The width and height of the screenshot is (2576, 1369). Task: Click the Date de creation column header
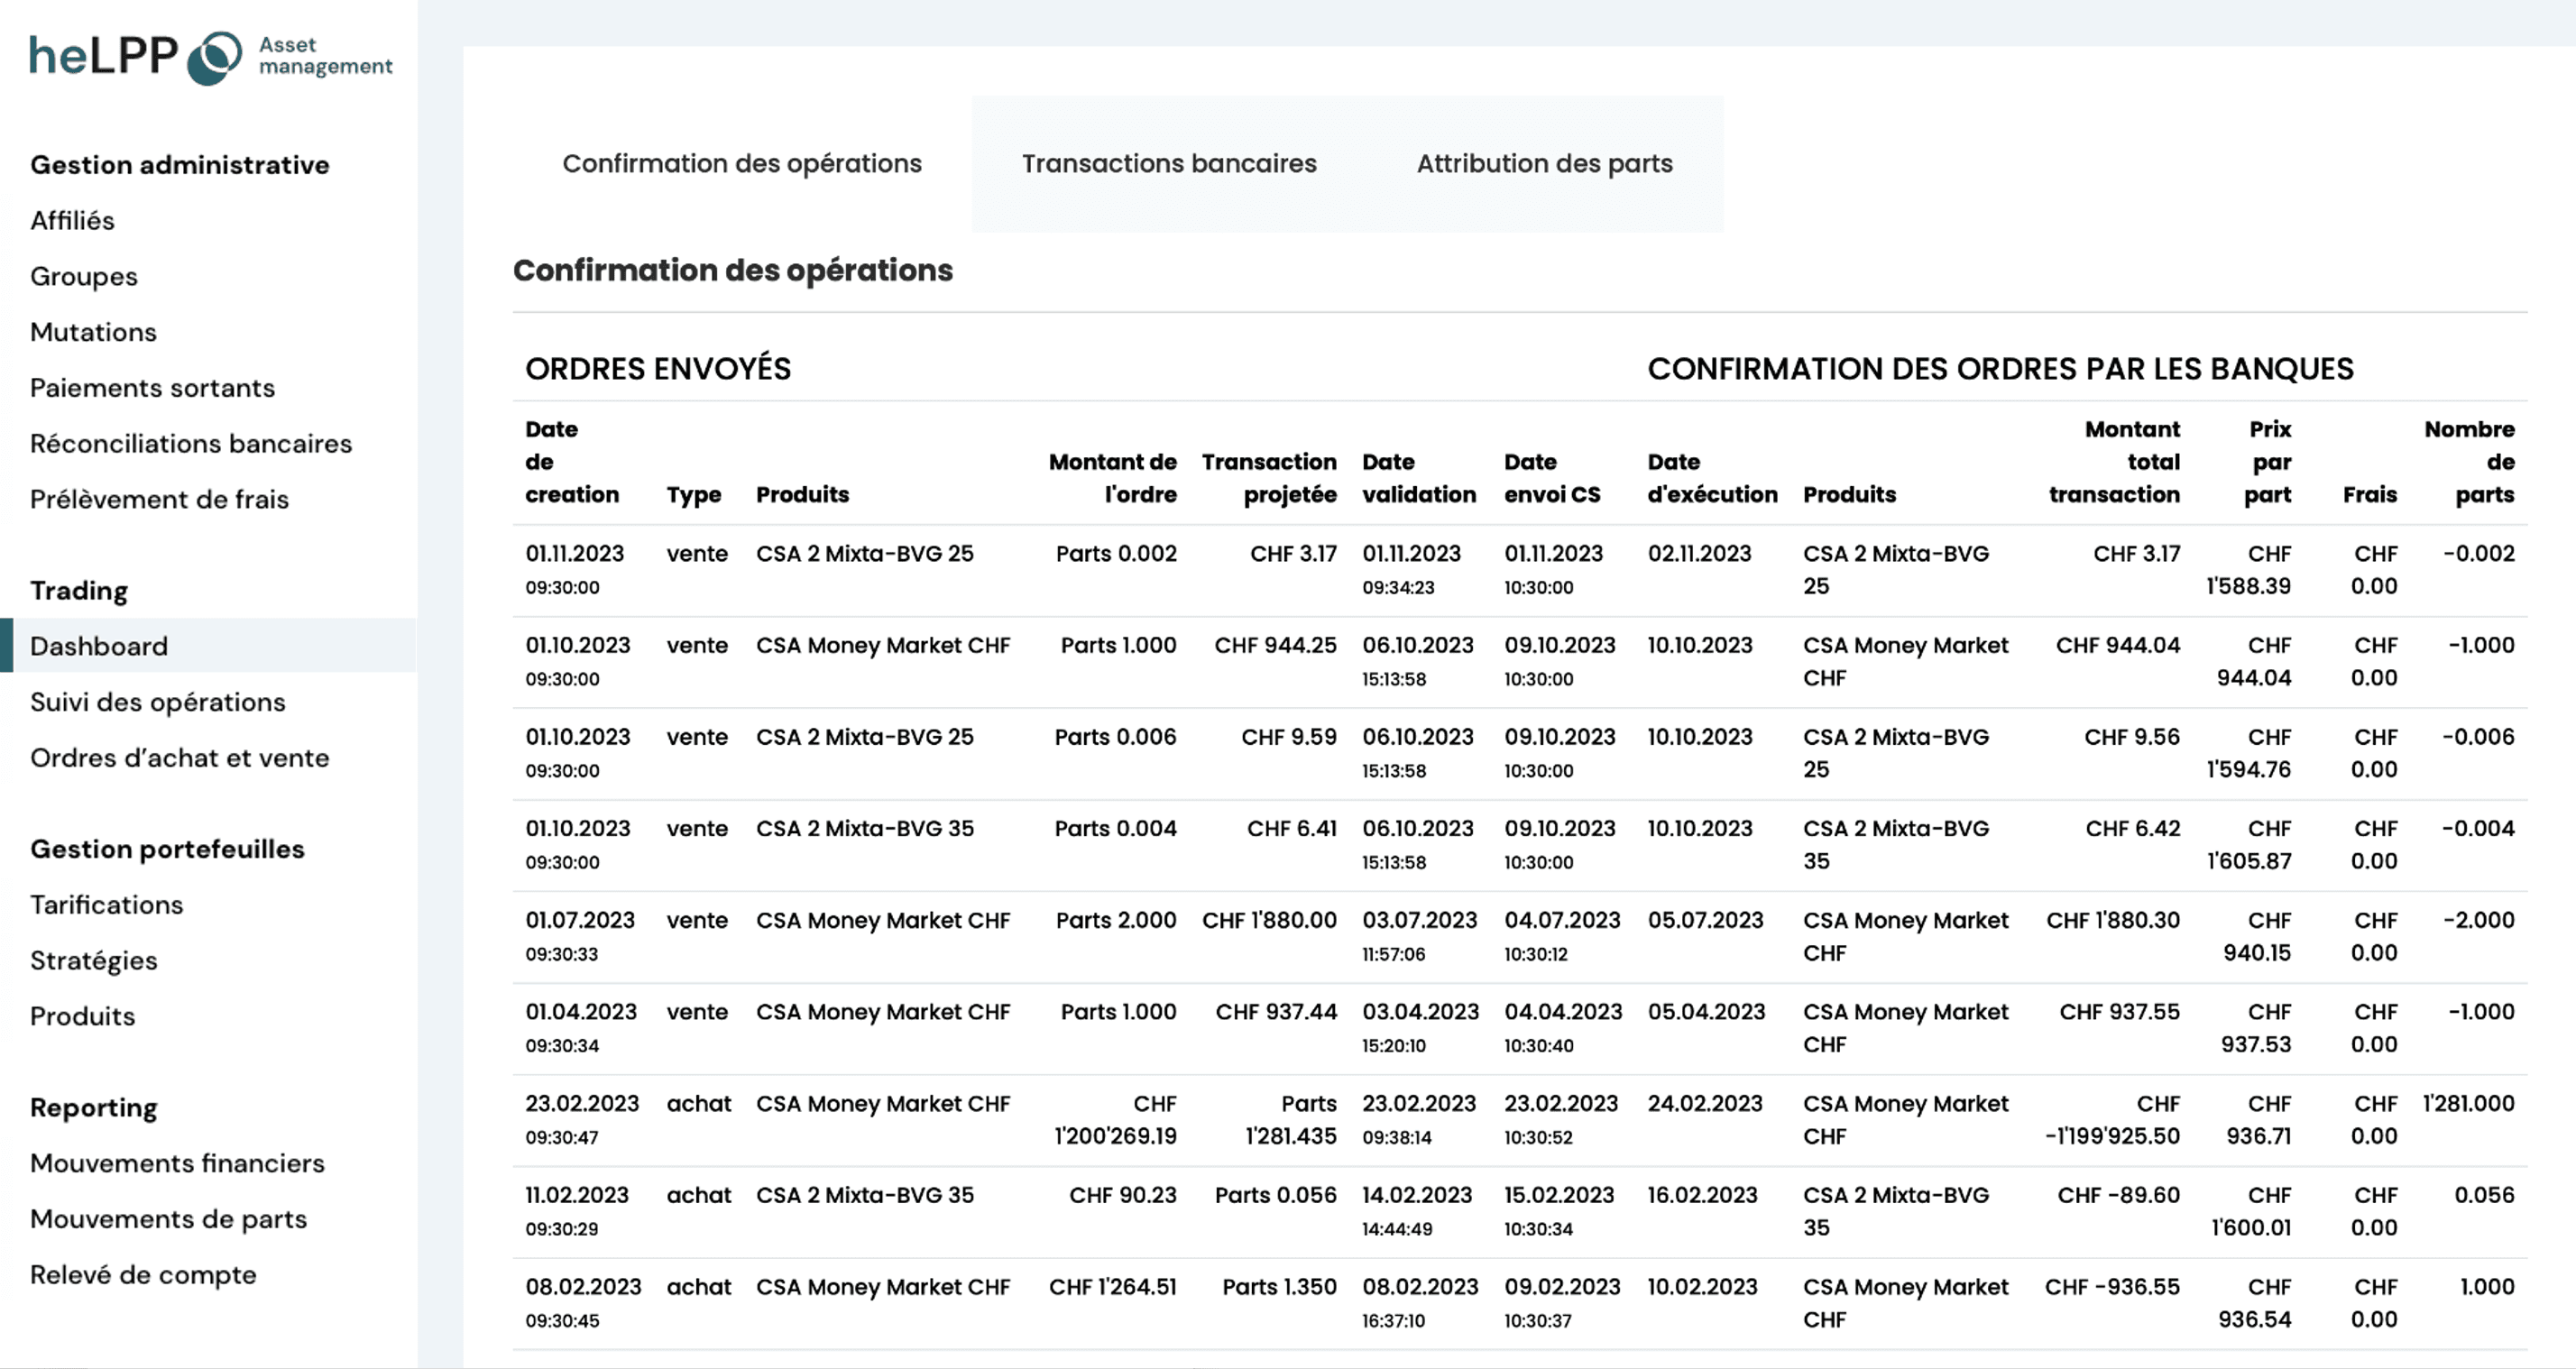point(571,462)
